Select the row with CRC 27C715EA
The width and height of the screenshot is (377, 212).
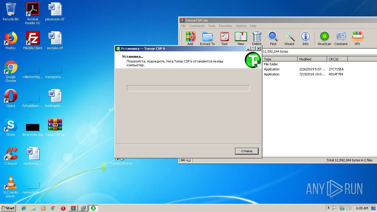pos(320,69)
